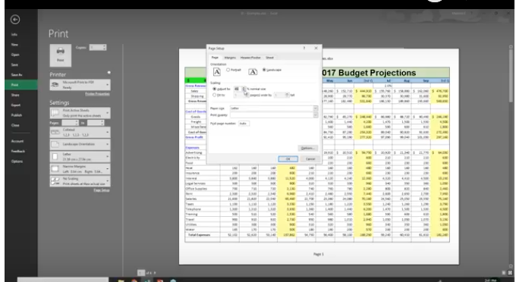Click the large Print button
Image resolution: width=516 pixels, height=282 pixels.
pyautogui.click(x=60, y=55)
